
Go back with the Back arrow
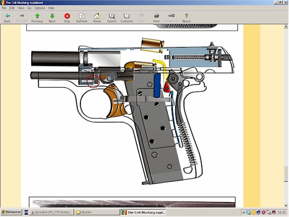7,18
